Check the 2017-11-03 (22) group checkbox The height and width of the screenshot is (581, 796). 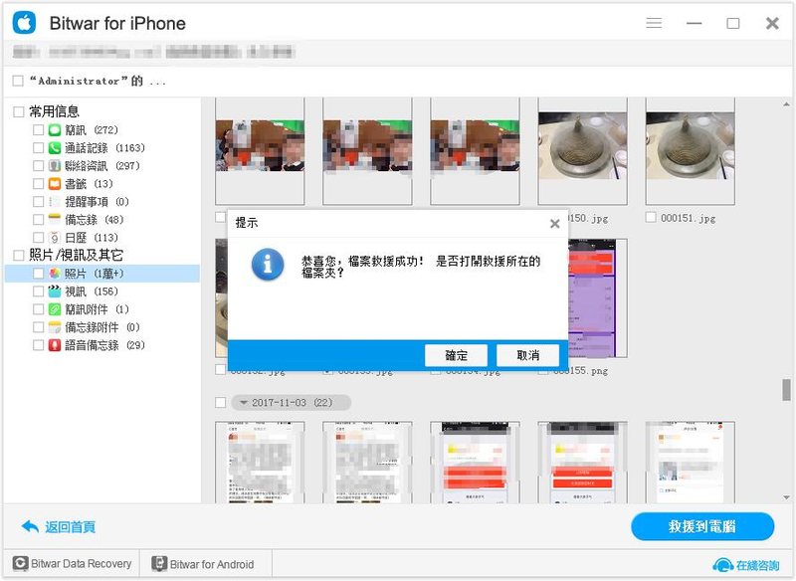pos(220,402)
